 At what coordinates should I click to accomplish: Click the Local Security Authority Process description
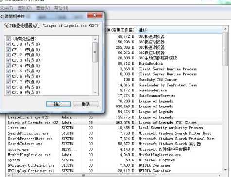[x=171, y=128]
